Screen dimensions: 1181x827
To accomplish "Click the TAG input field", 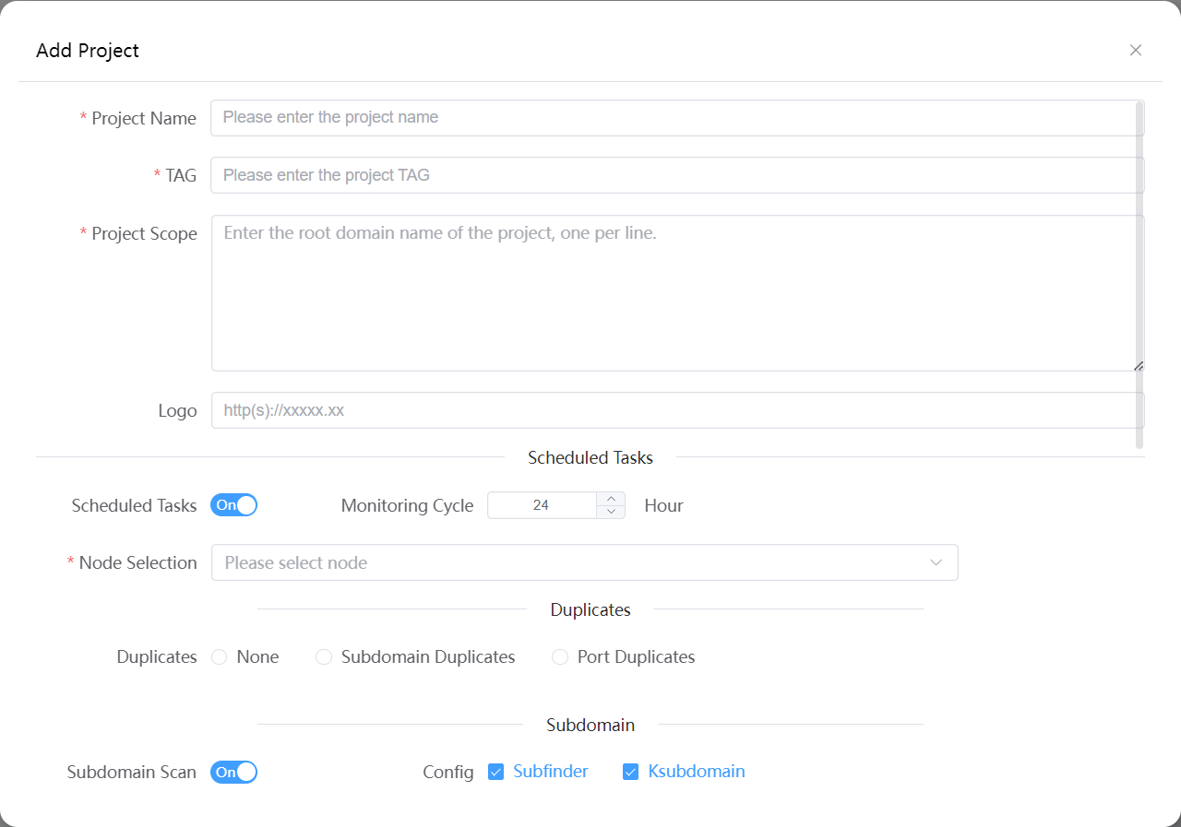I will [x=676, y=175].
